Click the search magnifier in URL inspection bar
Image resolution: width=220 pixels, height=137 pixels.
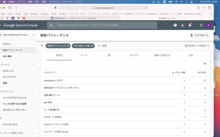click(51, 25)
